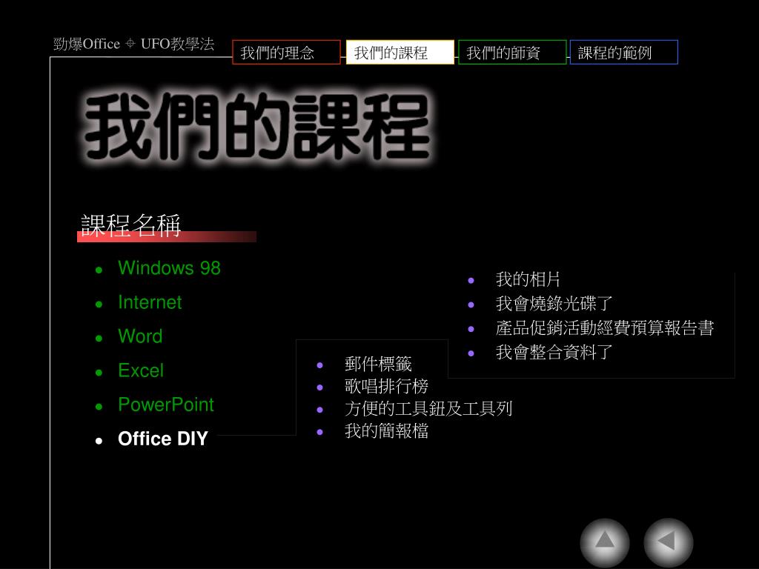
Task: Click the Office DIY course item
Action: (x=162, y=439)
